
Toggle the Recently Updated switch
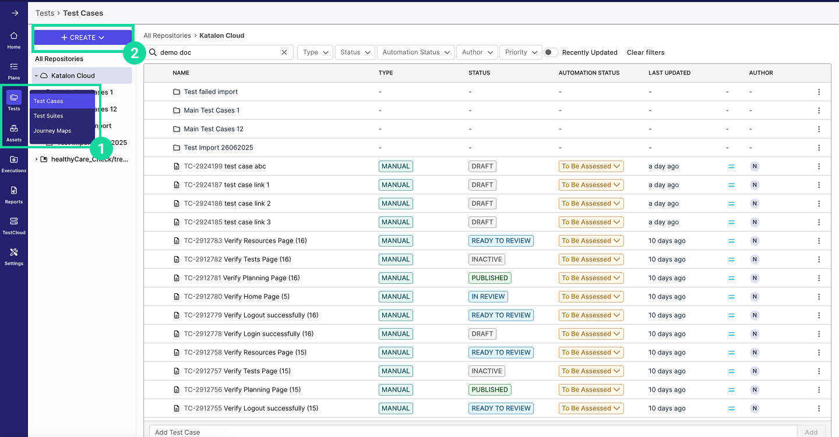tap(551, 52)
